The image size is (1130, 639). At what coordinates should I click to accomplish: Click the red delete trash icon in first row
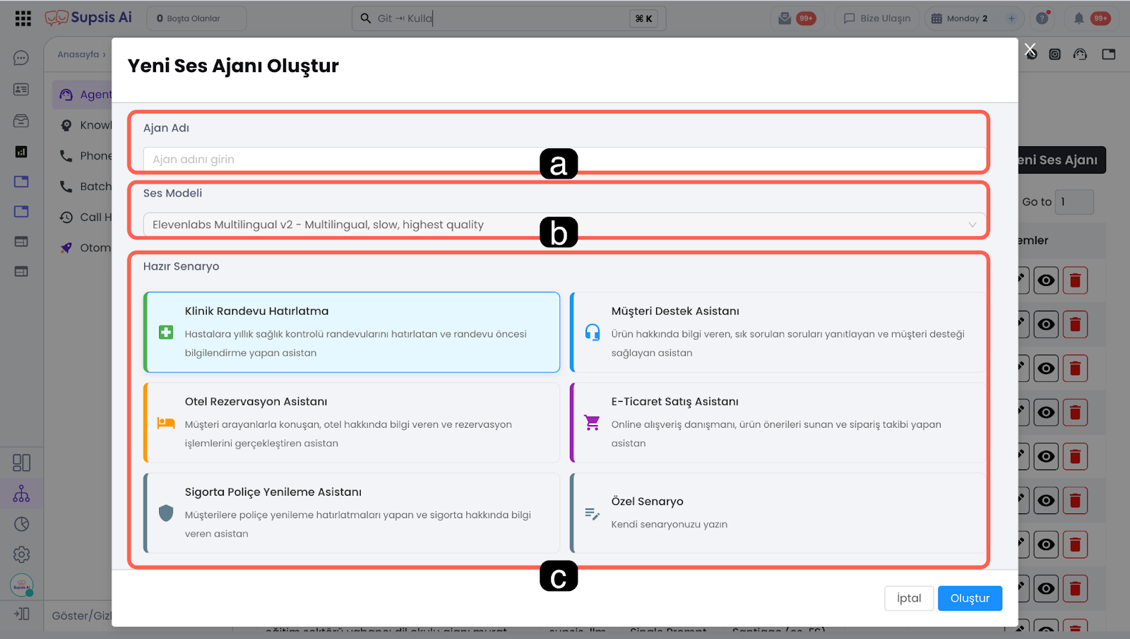pyautogui.click(x=1075, y=280)
